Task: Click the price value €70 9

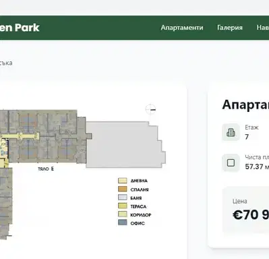Action: point(251,214)
